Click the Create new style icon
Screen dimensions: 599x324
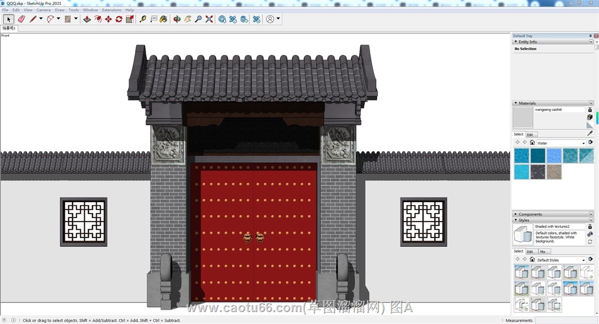[590, 234]
